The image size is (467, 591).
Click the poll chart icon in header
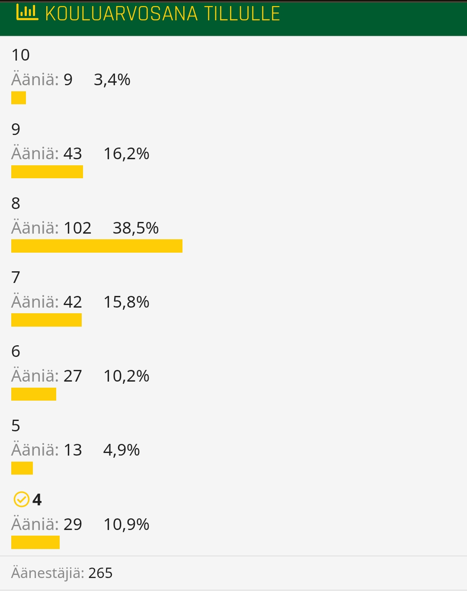pyautogui.click(x=27, y=13)
